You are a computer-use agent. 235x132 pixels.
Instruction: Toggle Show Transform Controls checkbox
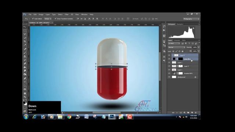55,19
